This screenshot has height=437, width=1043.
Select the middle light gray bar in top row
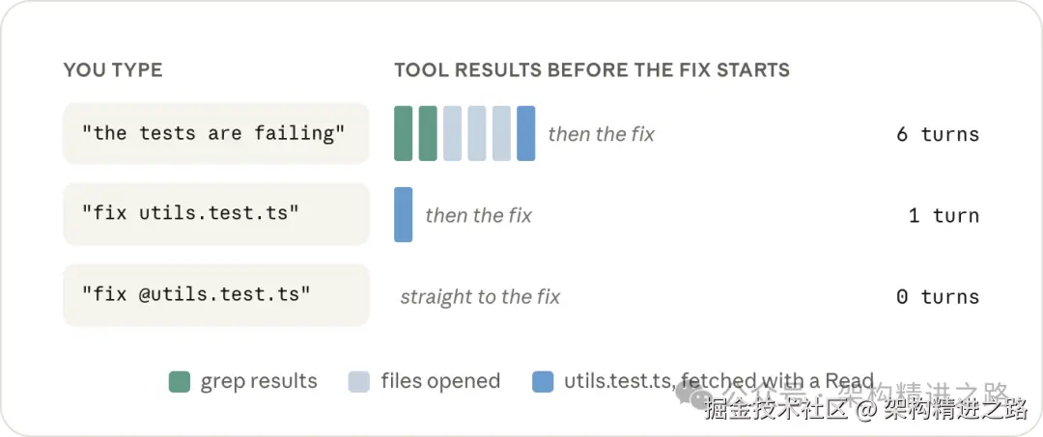477,133
